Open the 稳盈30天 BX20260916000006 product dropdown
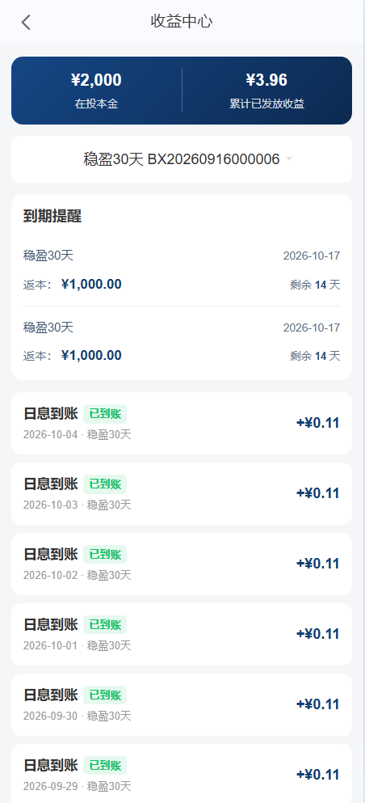 [x=182, y=159]
